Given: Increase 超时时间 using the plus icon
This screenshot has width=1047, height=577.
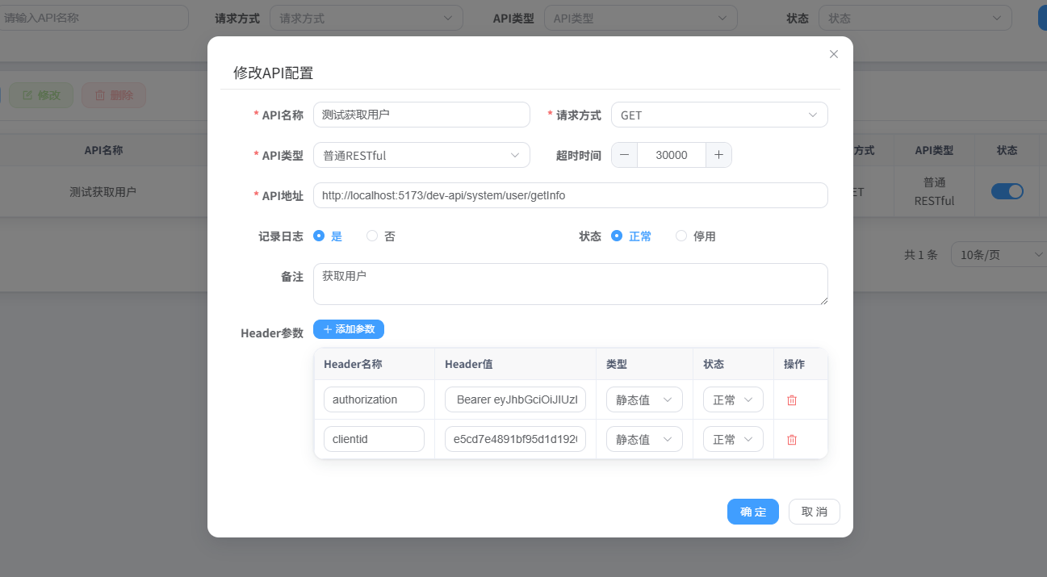Looking at the screenshot, I should [x=718, y=154].
